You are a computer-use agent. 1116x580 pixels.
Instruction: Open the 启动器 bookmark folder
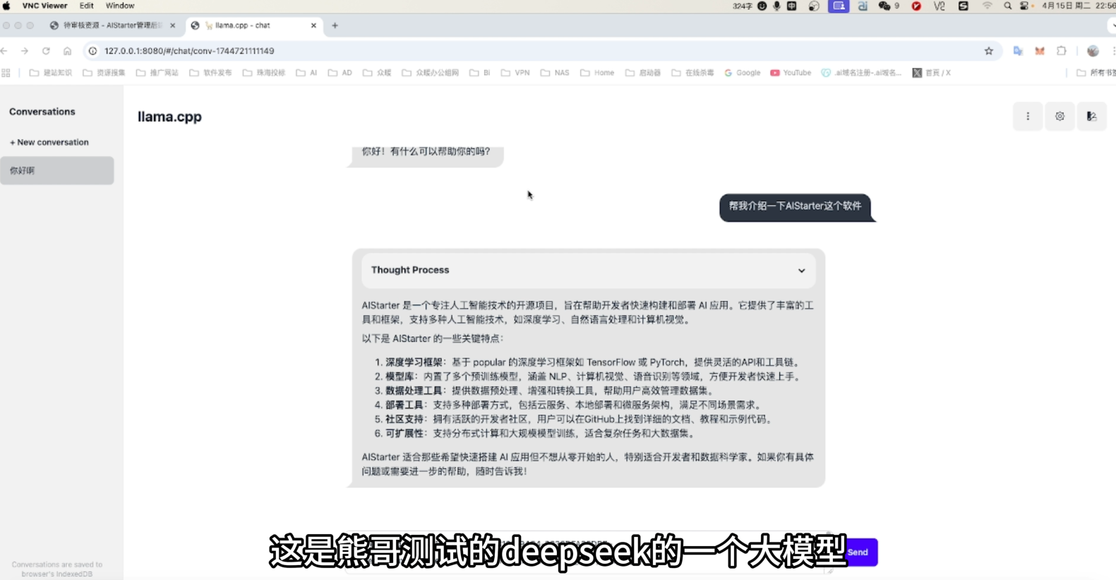point(642,73)
